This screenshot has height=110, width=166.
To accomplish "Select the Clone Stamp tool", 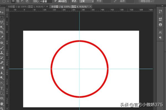I will [x=2, y=53].
